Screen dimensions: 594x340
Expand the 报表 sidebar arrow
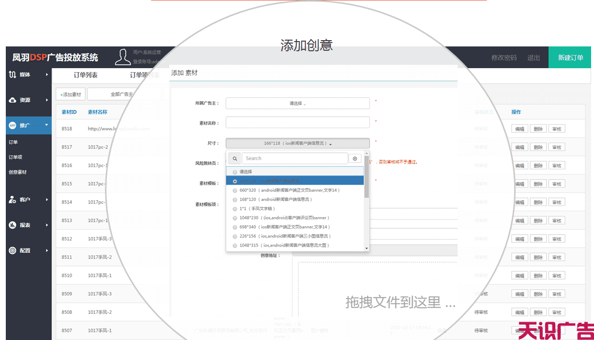(47, 225)
